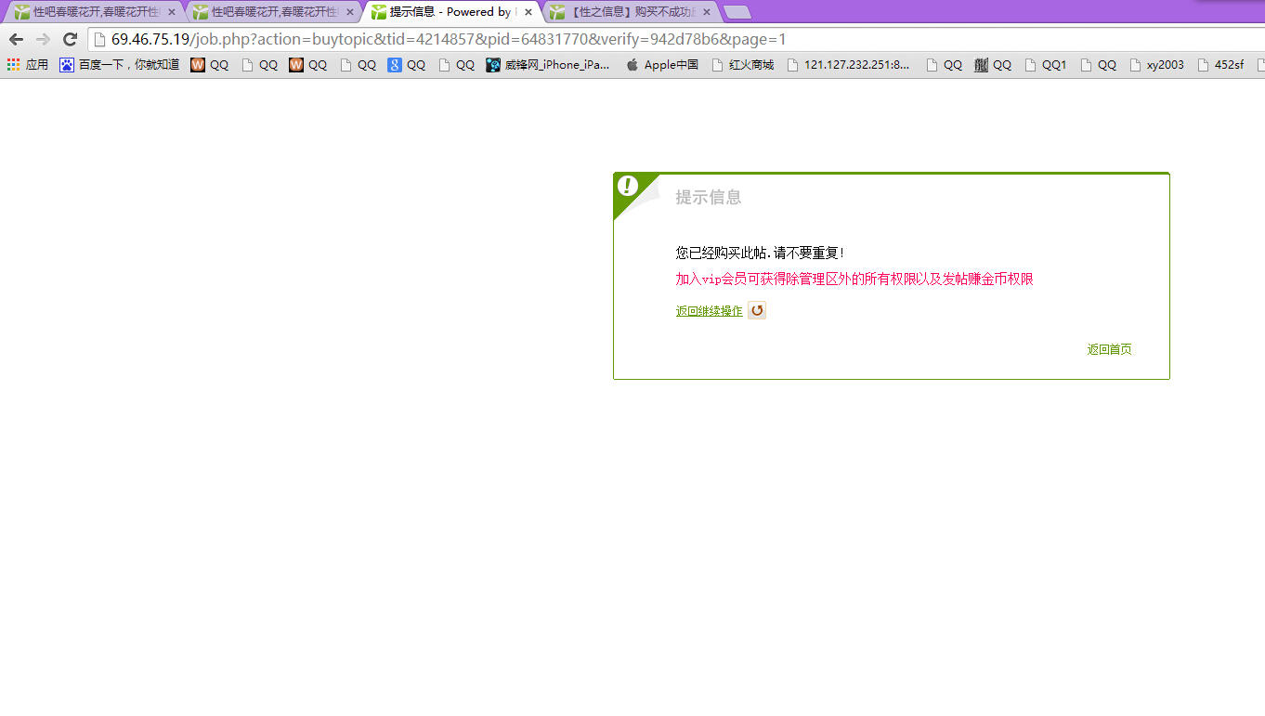Open the 百度一下，你就知道 bookmark
The image size is (1265, 716).
(x=119, y=65)
